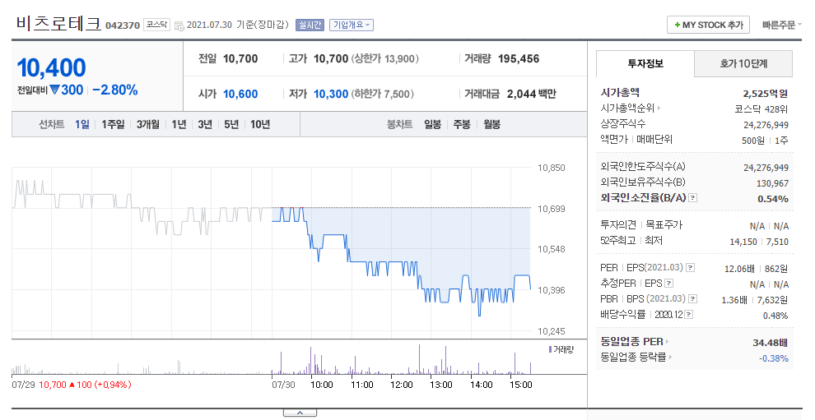
Task: Click the stock code 042370
Action: (123, 25)
